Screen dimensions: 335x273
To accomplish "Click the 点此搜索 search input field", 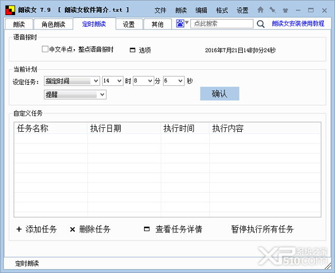I will [x=222, y=23].
